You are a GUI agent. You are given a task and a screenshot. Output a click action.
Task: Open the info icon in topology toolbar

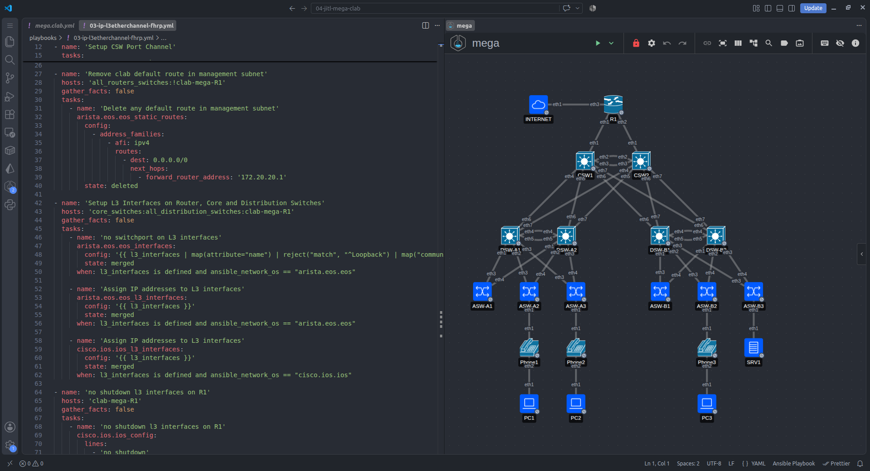[x=855, y=43]
